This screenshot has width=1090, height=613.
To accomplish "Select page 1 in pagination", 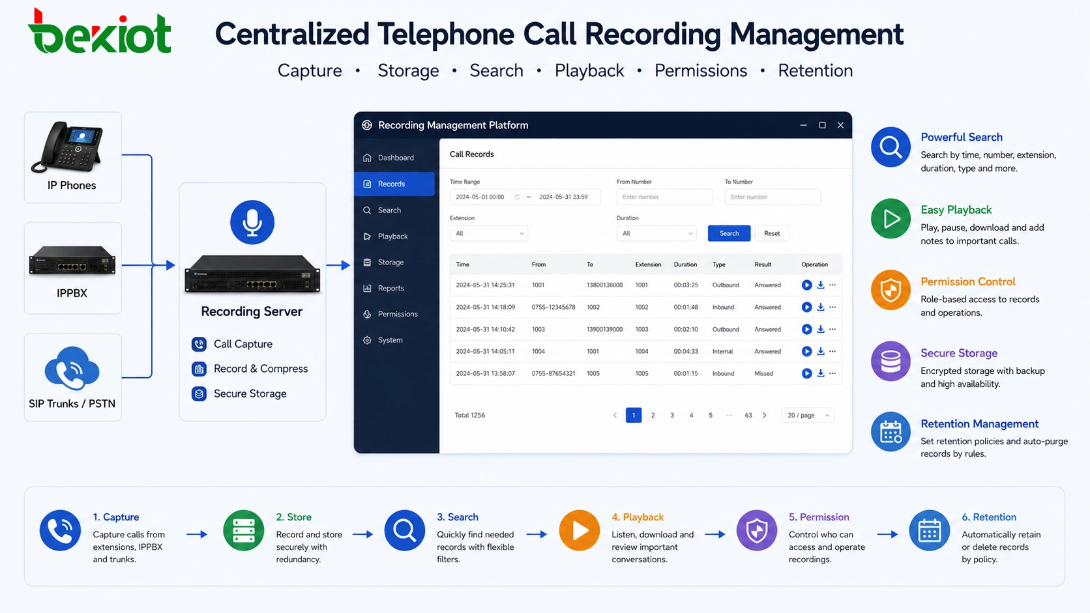I will tap(634, 415).
